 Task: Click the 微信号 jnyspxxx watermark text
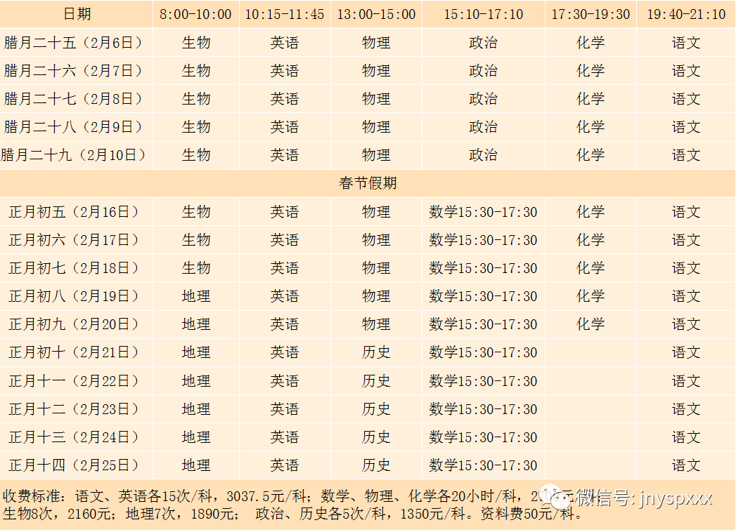click(644, 498)
